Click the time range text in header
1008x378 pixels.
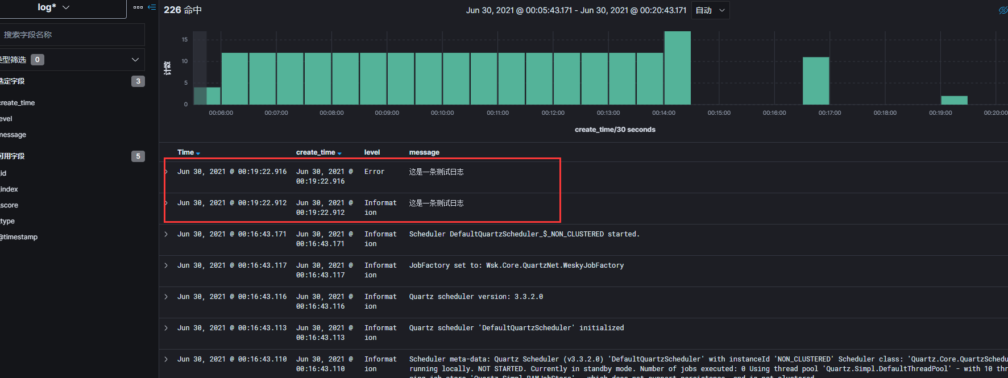coord(576,10)
